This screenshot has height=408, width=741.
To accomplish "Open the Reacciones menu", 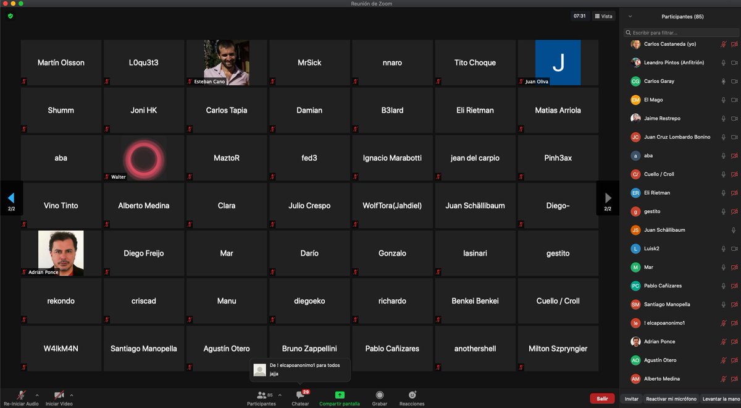I will pos(412,397).
